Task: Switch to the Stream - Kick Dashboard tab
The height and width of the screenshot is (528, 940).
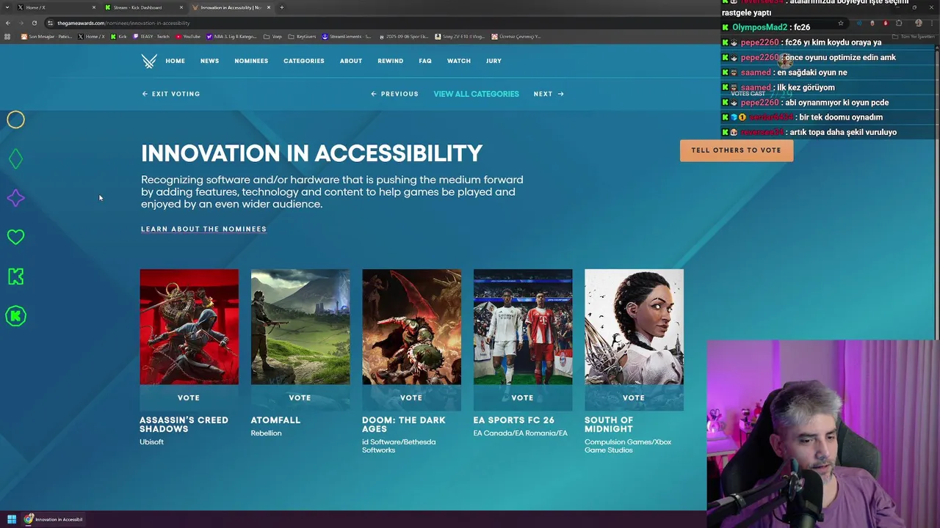Action: (x=143, y=7)
